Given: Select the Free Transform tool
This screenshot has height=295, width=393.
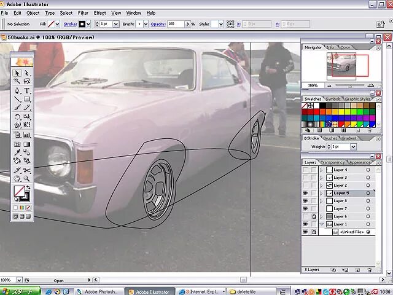Looking at the screenshot, I should coord(27,125).
